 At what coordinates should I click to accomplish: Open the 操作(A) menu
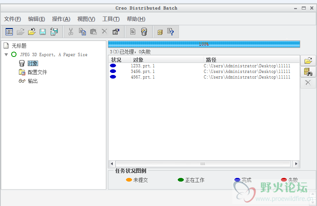point(61,19)
